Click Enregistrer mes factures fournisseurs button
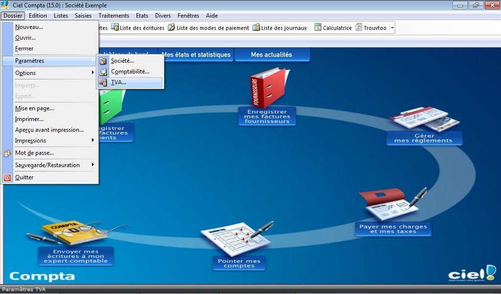 point(267,117)
